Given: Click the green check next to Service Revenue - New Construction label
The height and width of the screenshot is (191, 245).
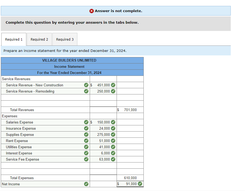Looking at the screenshot, I should pyautogui.click(x=86, y=85).
